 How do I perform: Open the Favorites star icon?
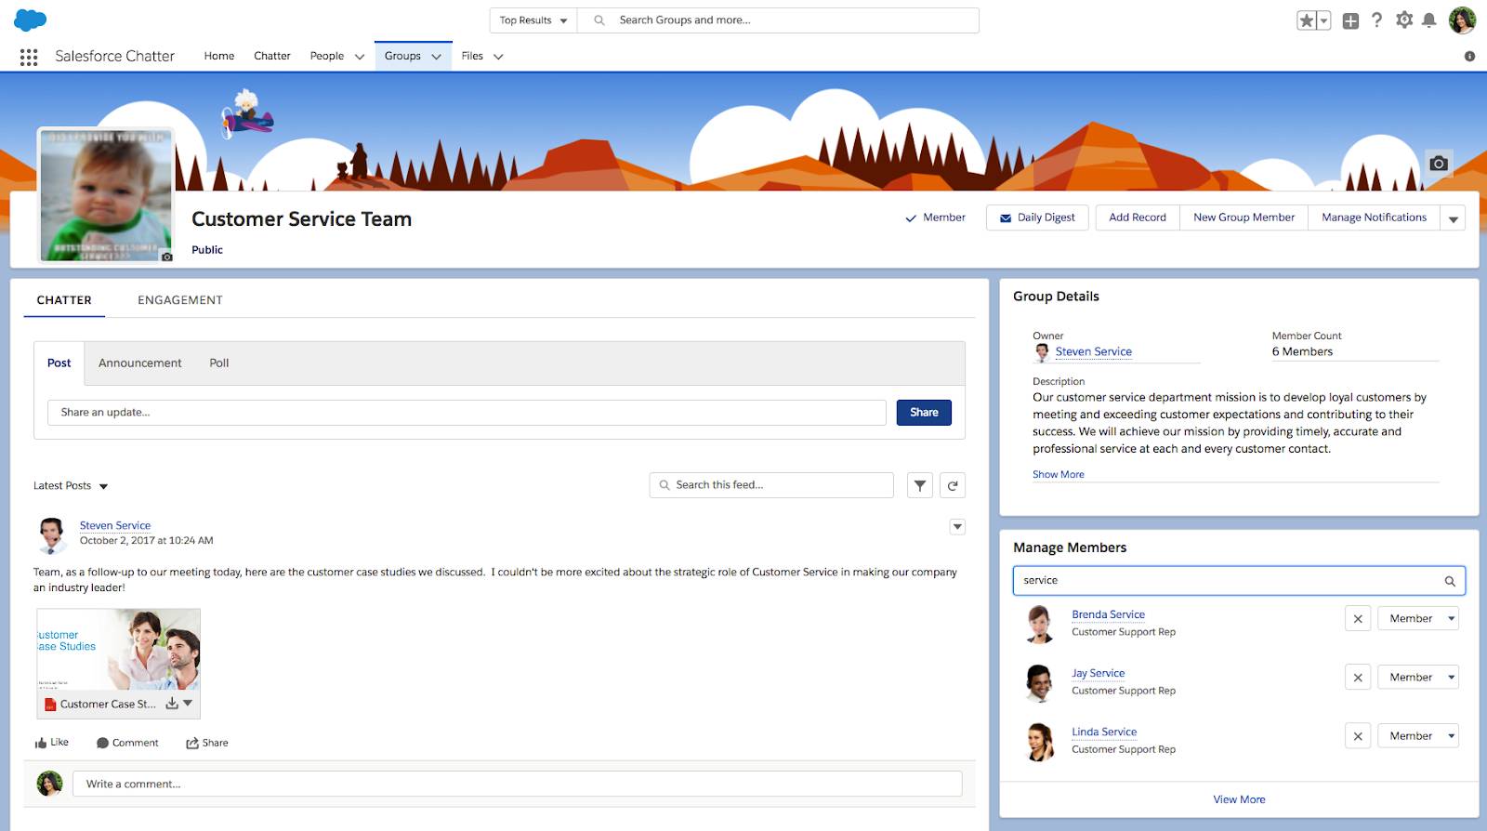click(1307, 20)
